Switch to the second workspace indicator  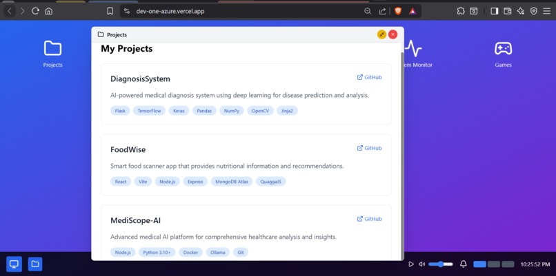coord(494,264)
